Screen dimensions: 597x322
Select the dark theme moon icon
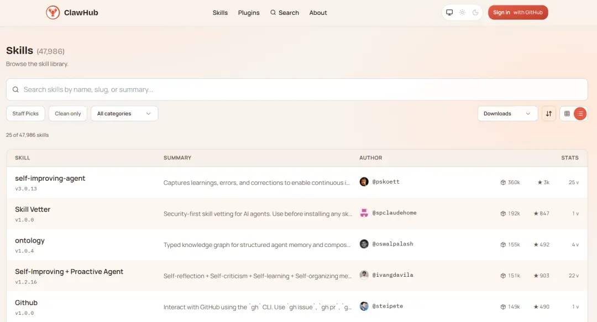click(475, 13)
